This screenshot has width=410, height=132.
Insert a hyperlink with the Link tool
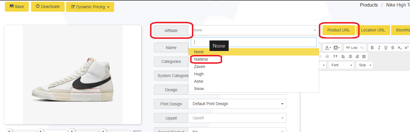click(352, 48)
